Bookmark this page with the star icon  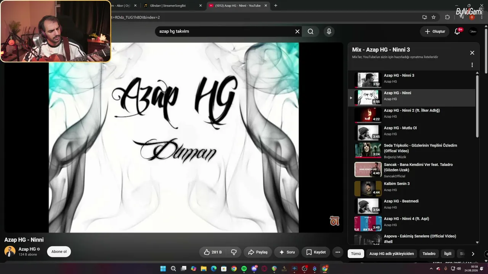click(433, 17)
